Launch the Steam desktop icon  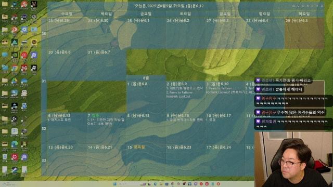click(x=15, y=170)
